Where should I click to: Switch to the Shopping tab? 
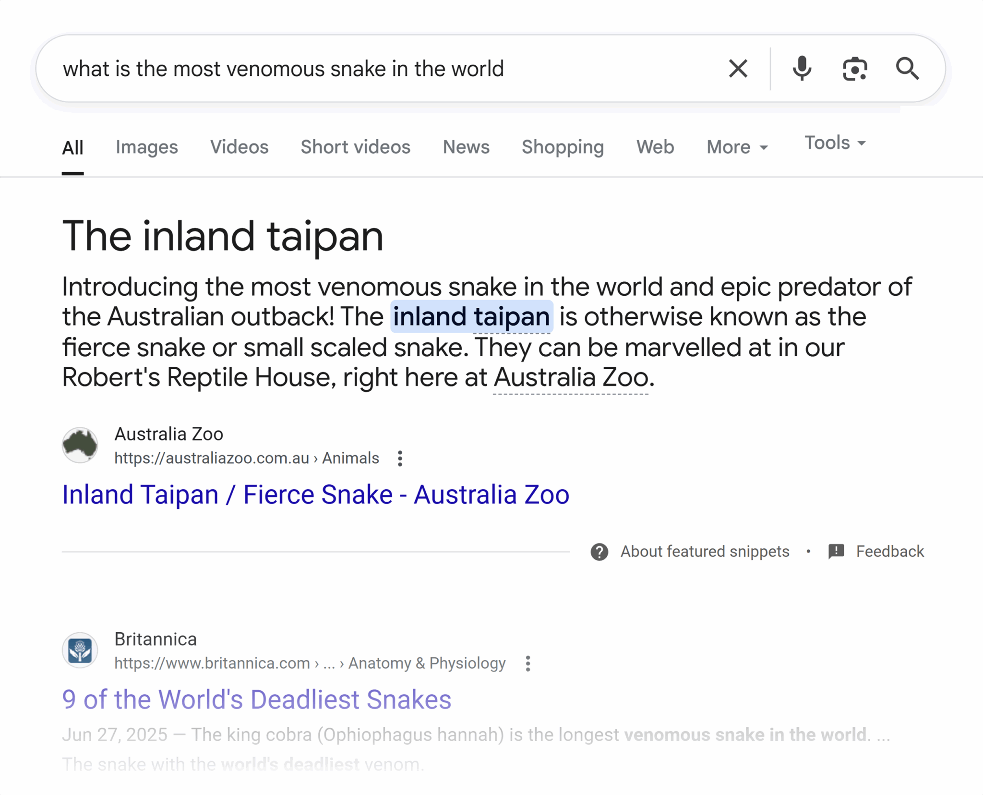click(x=563, y=147)
